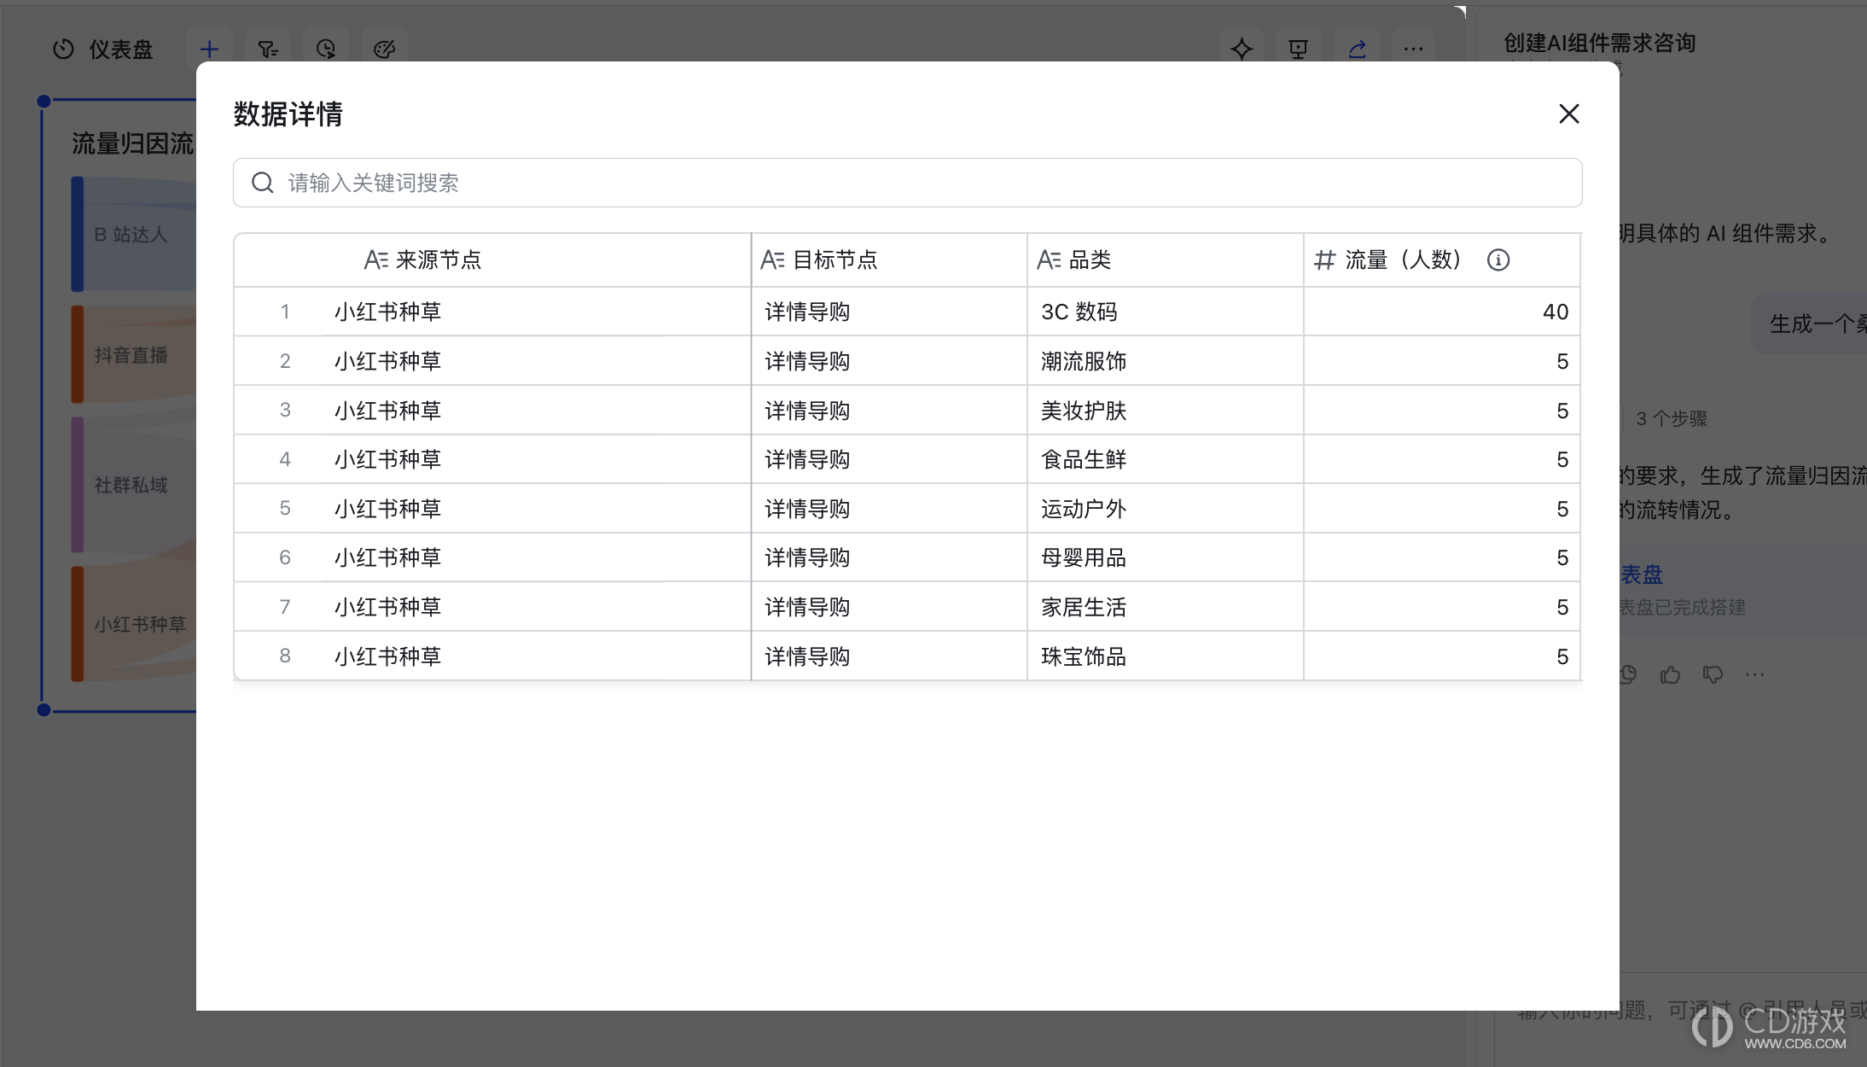This screenshot has width=1867, height=1067.
Task: Click the text-type icon of 目标节点
Action: click(772, 259)
